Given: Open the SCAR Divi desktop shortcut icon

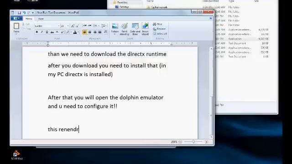Looking at the screenshot, I should tap(17, 155).
